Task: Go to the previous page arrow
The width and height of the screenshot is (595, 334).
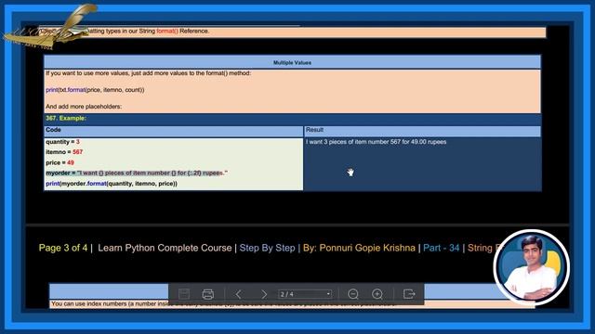Action: pyautogui.click(x=238, y=294)
